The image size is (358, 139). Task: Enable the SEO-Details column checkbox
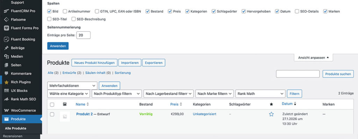tap(297, 11)
